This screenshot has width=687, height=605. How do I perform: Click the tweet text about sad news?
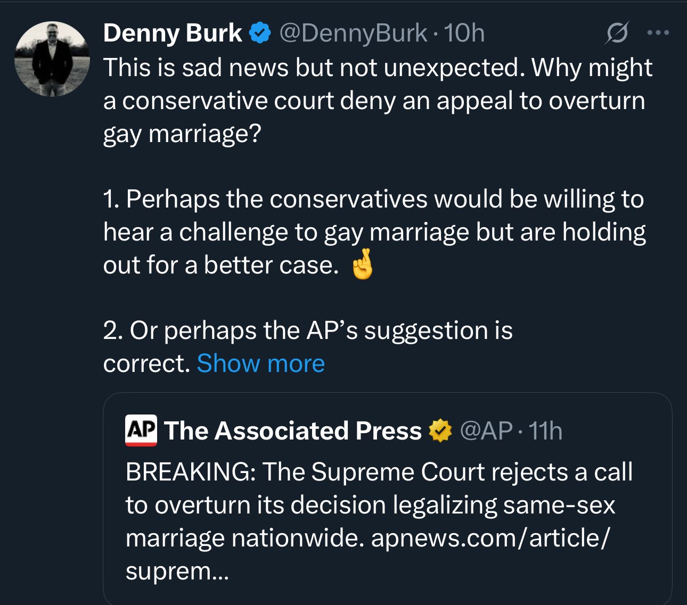[x=378, y=101]
